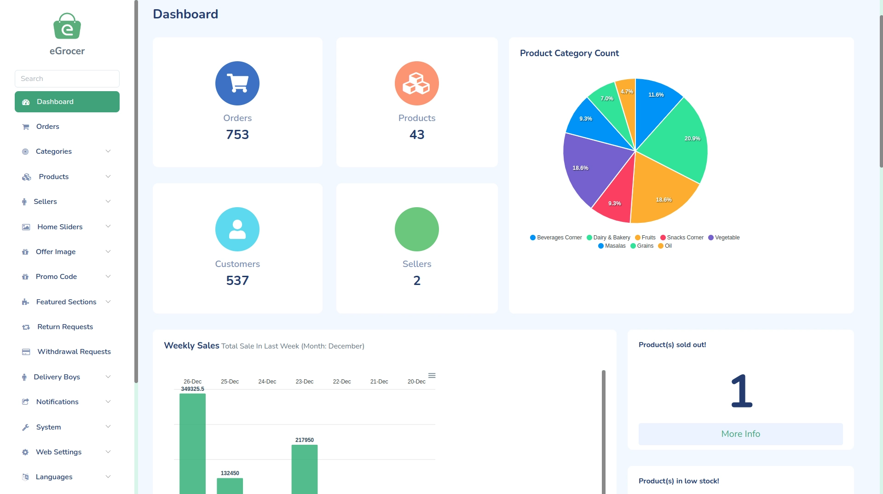Click the Products cubes icon in sidebar

[27, 177]
